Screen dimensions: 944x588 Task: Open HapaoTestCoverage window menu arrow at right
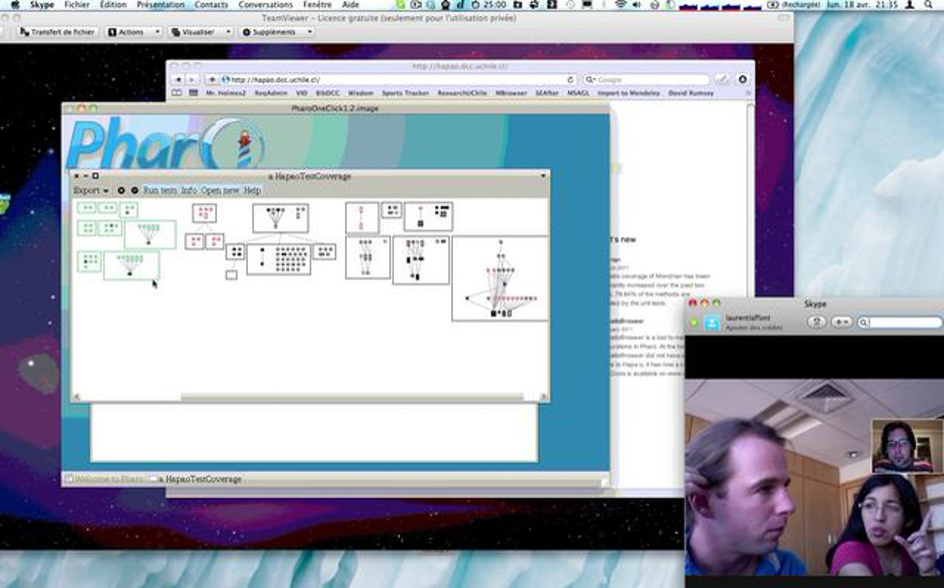[x=543, y=176]
